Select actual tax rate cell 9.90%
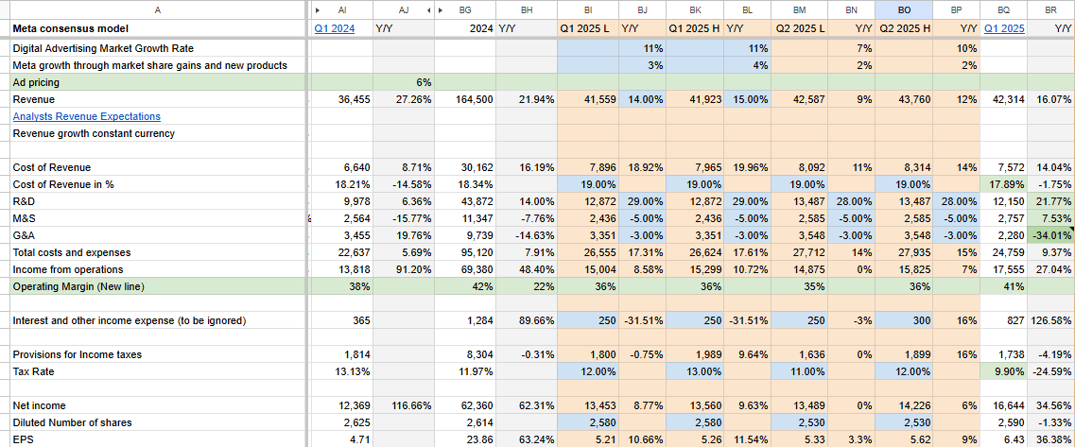This screenshot has width=1075, height=447. [x=1004, y=371]
